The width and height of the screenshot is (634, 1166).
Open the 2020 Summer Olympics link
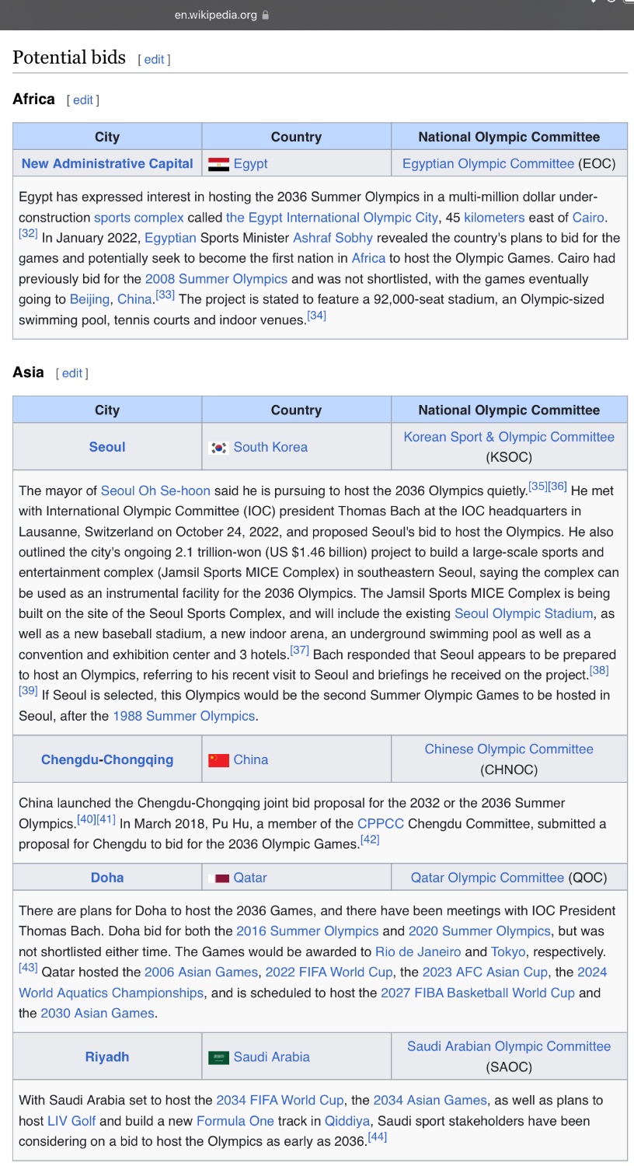(x=479, y=930)
